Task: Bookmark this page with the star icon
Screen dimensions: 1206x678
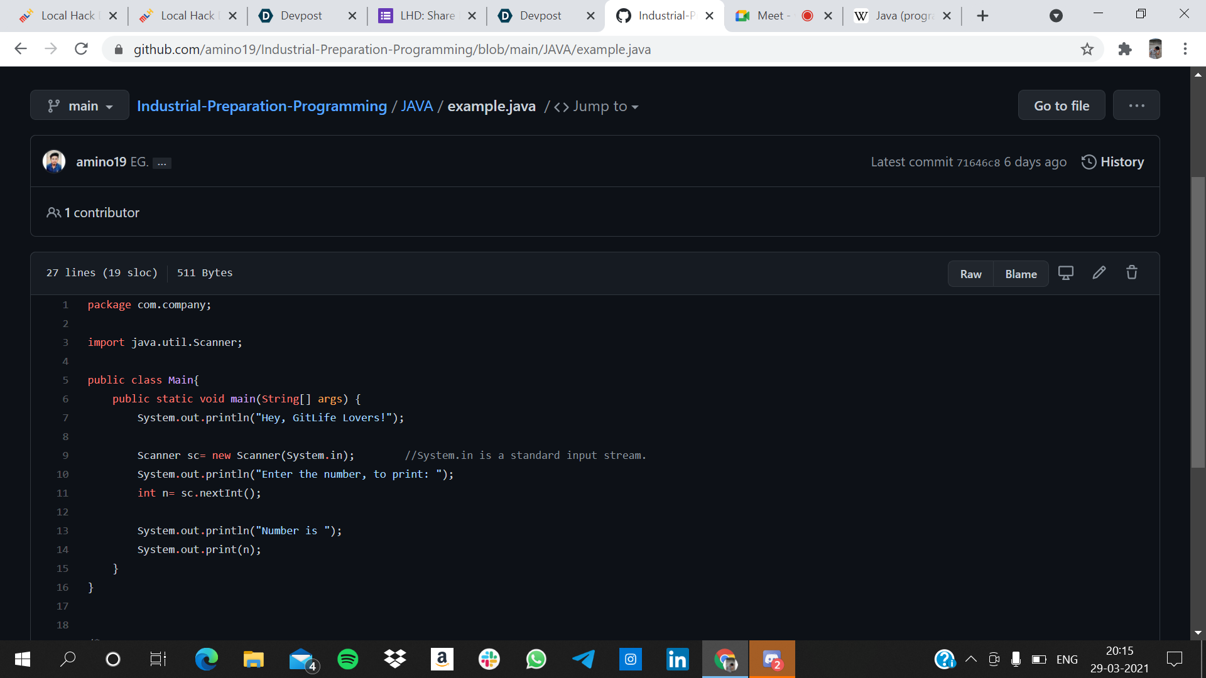Action: click(x=1087, y=49)
